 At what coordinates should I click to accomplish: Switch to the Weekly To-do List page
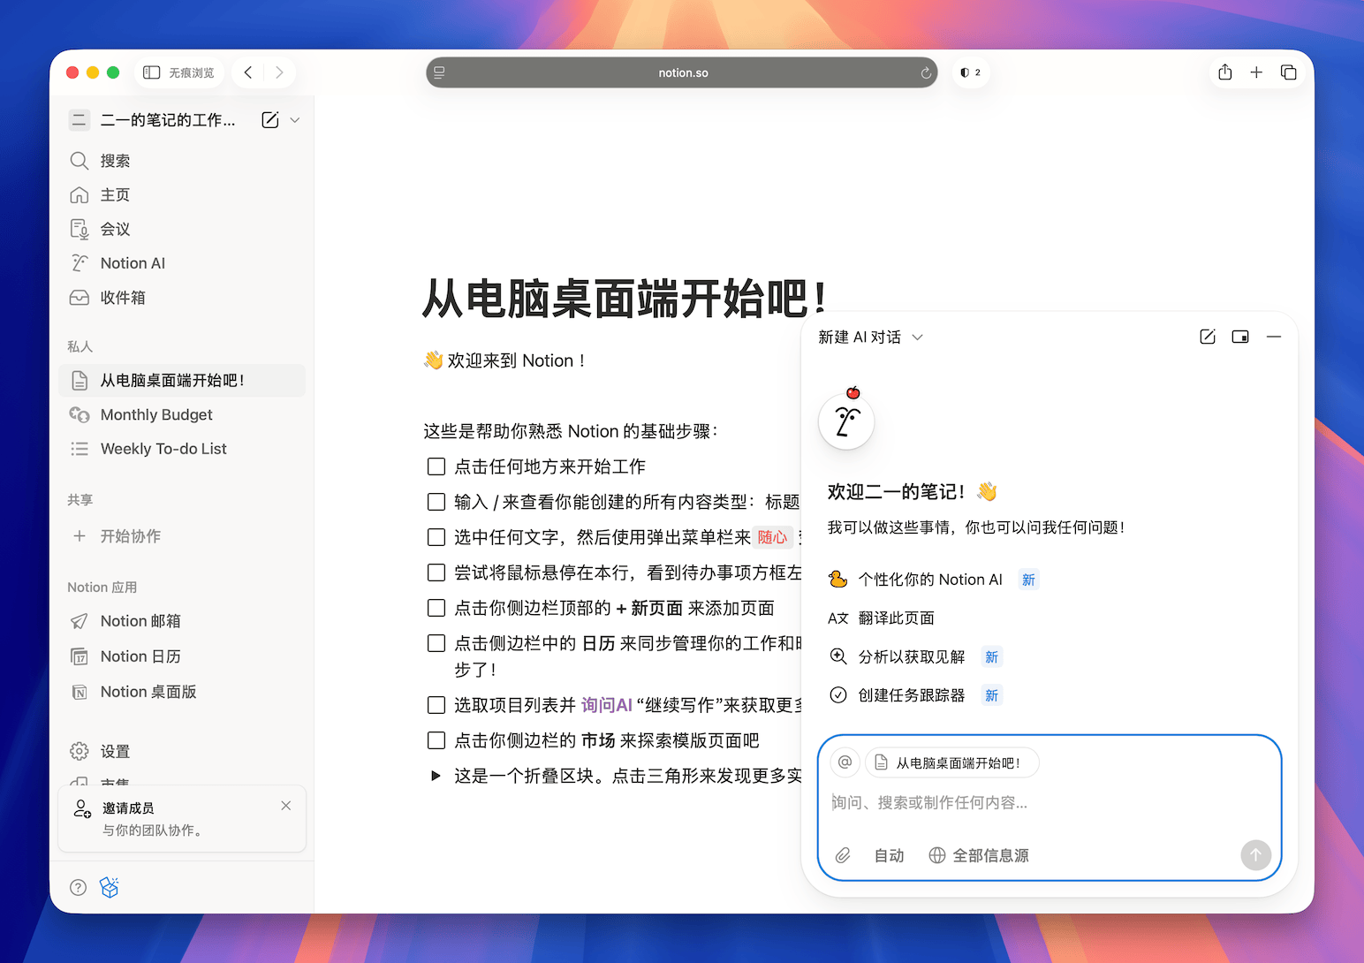pyautogui.click(x=163, y=449)
